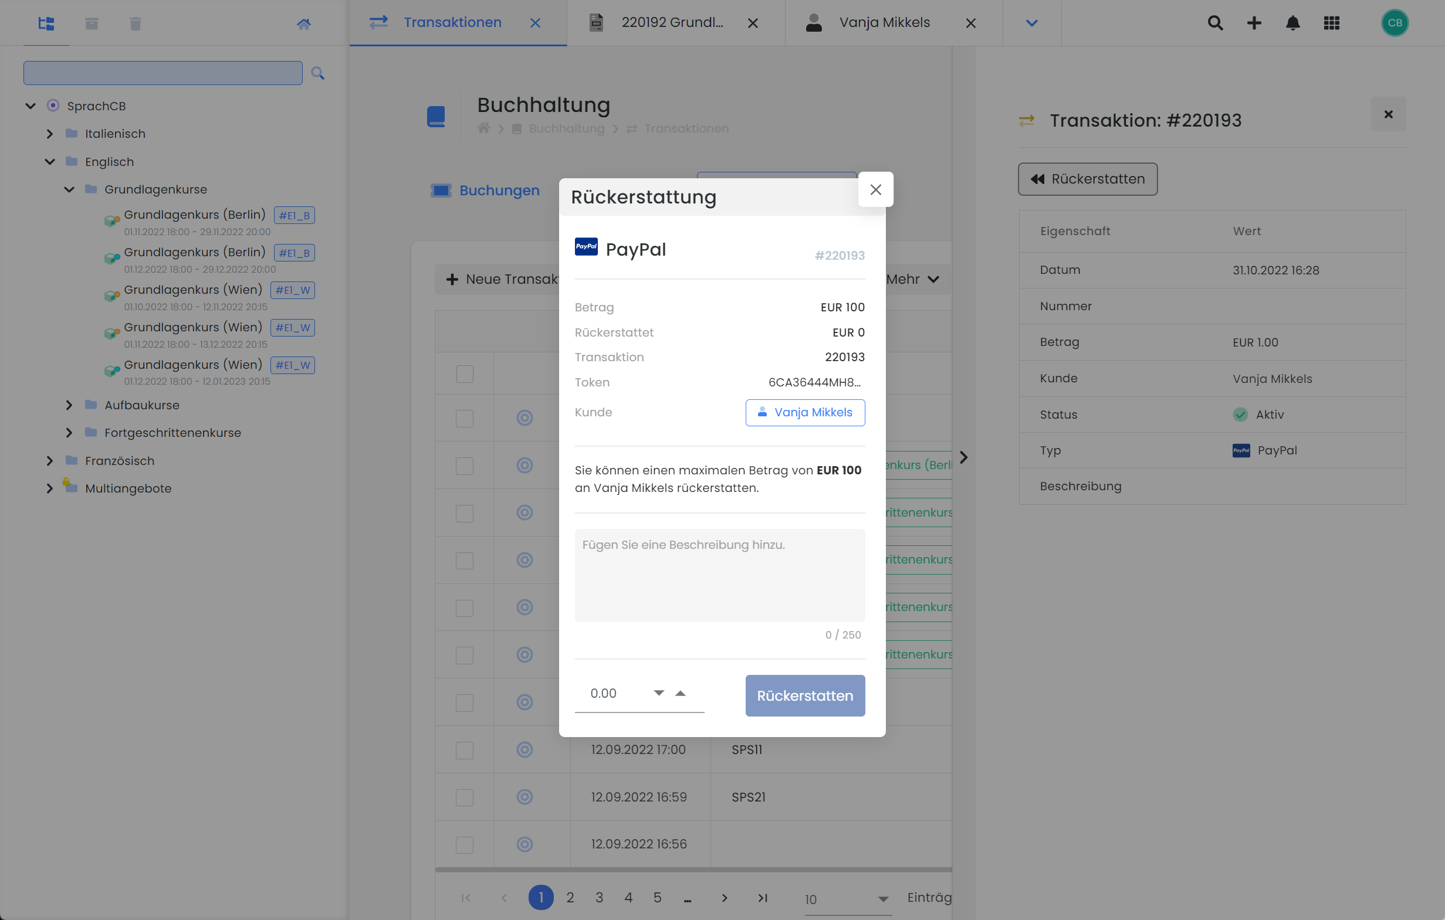Expand the Aufbaukurse folder
1445x920 pixels.
tap(69, 405)
